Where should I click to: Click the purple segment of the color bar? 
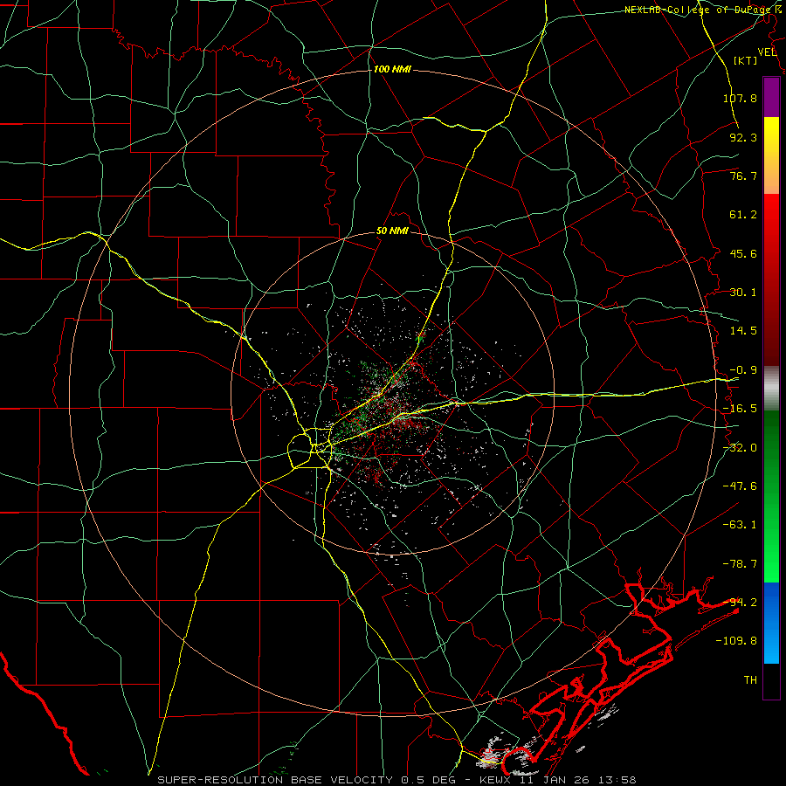771,97
